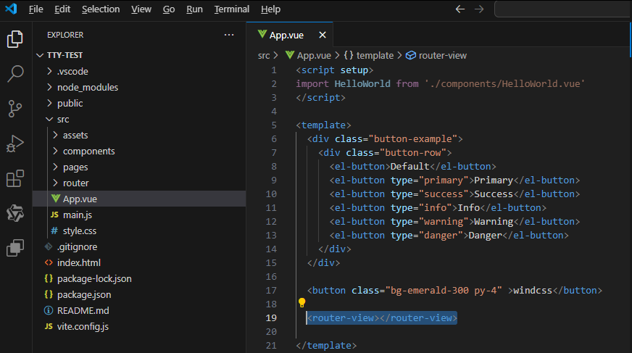
Task: Open README.md in the file tree
Action: pyautogui.click(x=139, y=311)
